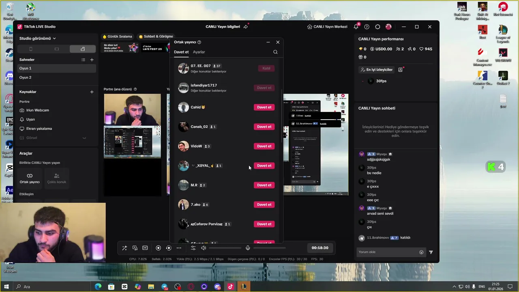Image resolution: width=519 pixels, height=292 pixels.
Task: Select the dual portrait-landscape layout icon
Action: pos(83,49)
